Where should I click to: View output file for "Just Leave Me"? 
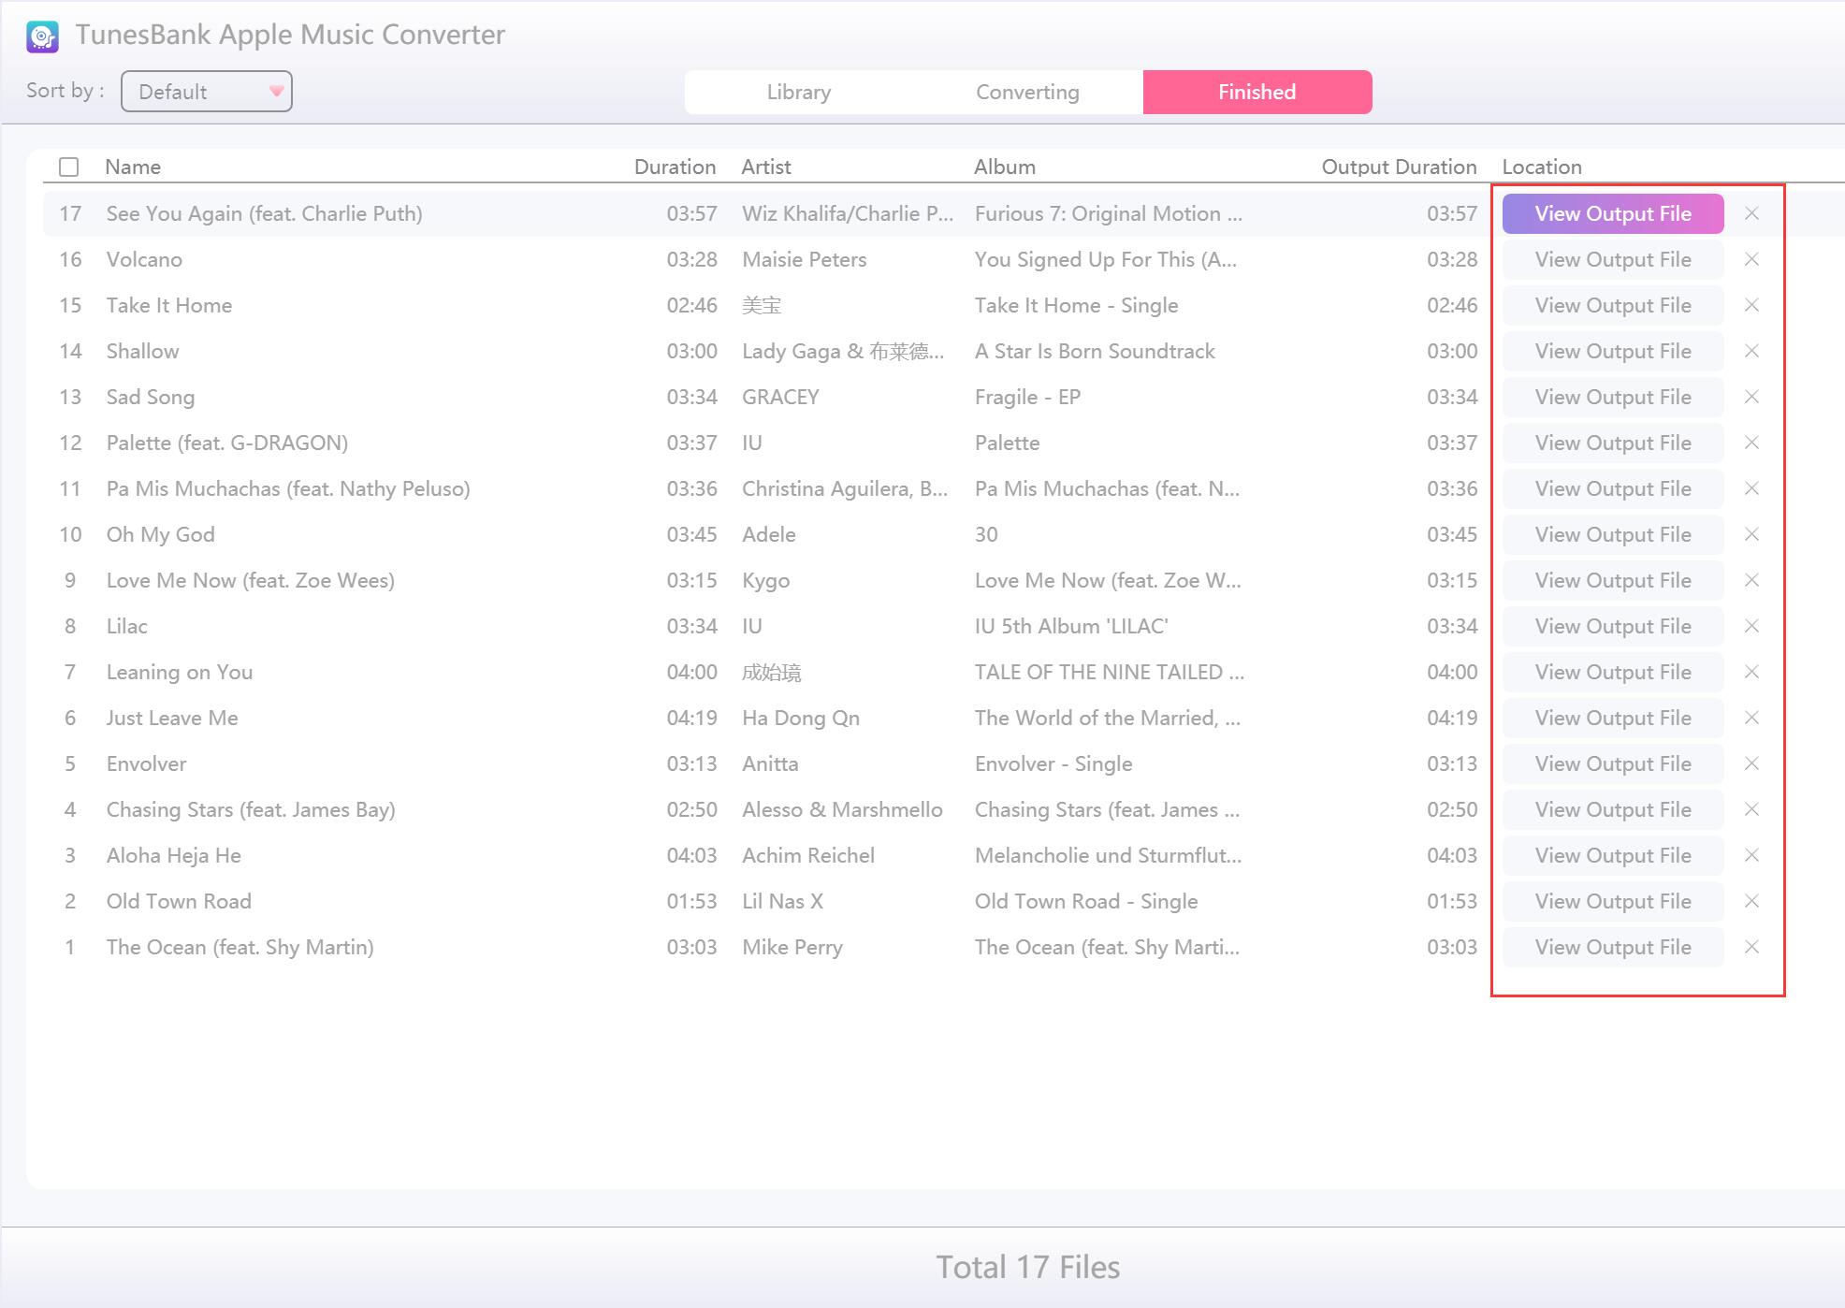click(1612, 718)
